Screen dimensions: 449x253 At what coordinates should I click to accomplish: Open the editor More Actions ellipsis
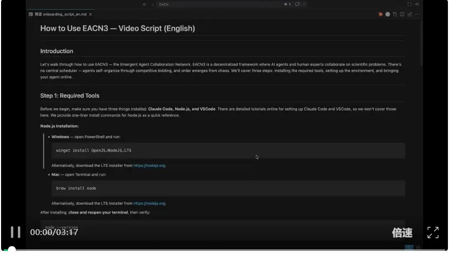point(417,14)
